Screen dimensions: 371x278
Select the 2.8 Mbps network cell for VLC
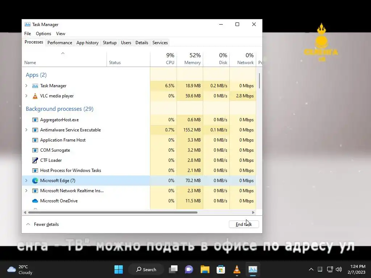(x=243, y=96)
